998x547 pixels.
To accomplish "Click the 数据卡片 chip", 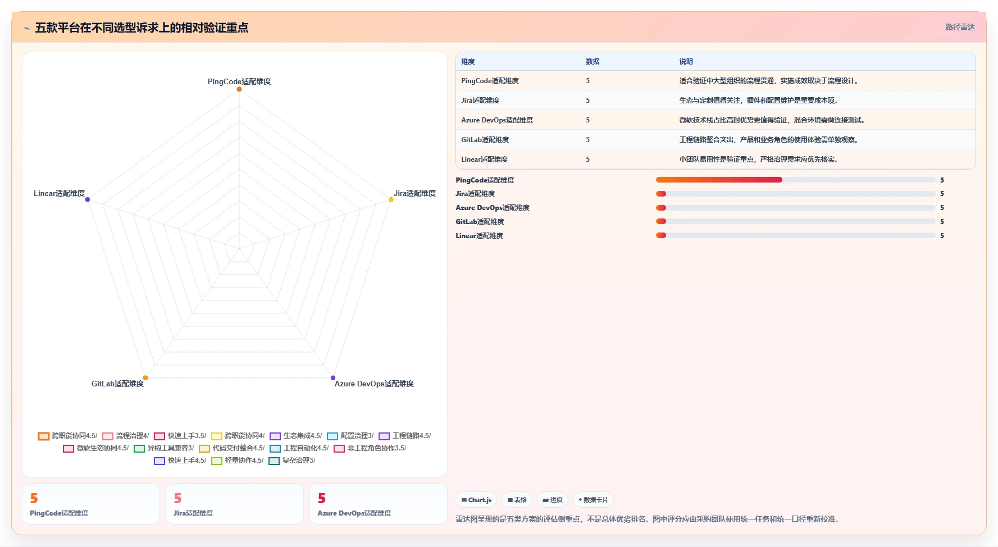I will (x=593, y=500).
